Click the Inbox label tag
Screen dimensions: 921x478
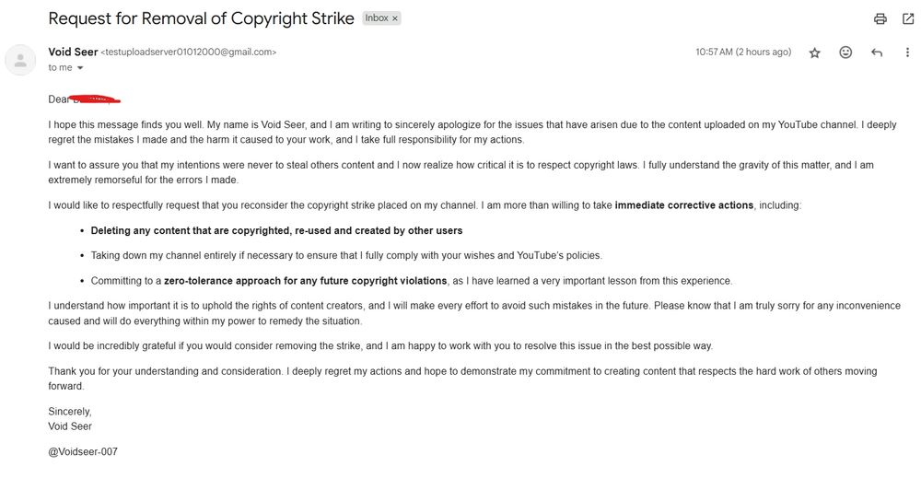[x=377, y=18]
